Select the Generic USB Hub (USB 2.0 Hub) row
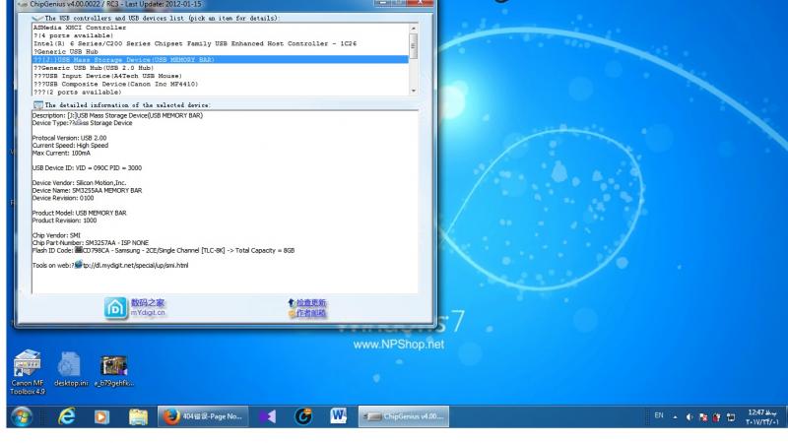The image size is (788, 443). pyautogui.click(x=220, y=68)
